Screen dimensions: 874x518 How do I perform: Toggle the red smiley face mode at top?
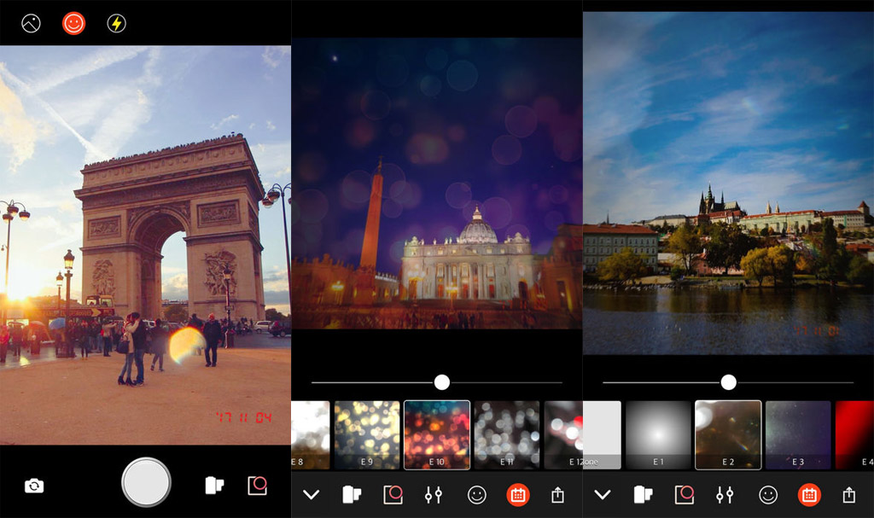pyautogui.click(x=74, y=23)
